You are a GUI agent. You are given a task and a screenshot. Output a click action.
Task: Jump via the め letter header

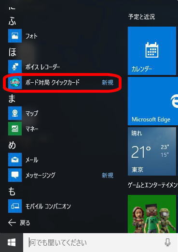pyautogui.click(x=12, y=145)
